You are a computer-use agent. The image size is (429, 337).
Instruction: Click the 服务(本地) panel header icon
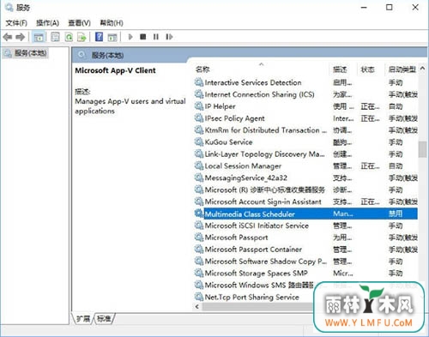click(x=82, y=55)
